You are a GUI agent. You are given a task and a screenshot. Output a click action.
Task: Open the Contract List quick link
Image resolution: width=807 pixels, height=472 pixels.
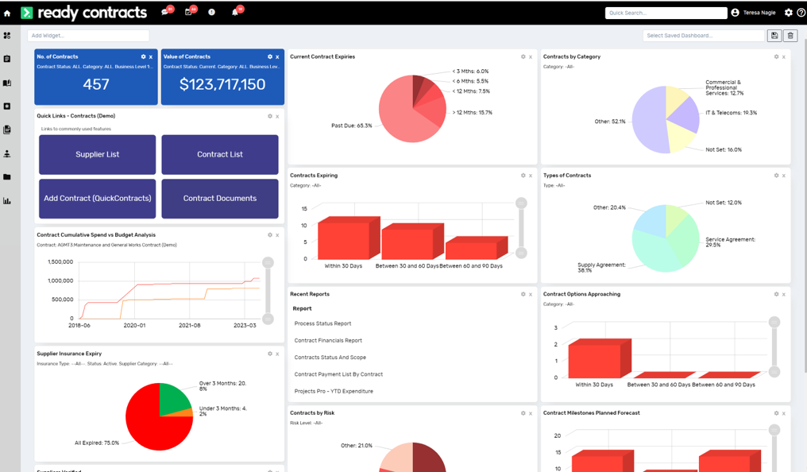(x=220, y=154)
